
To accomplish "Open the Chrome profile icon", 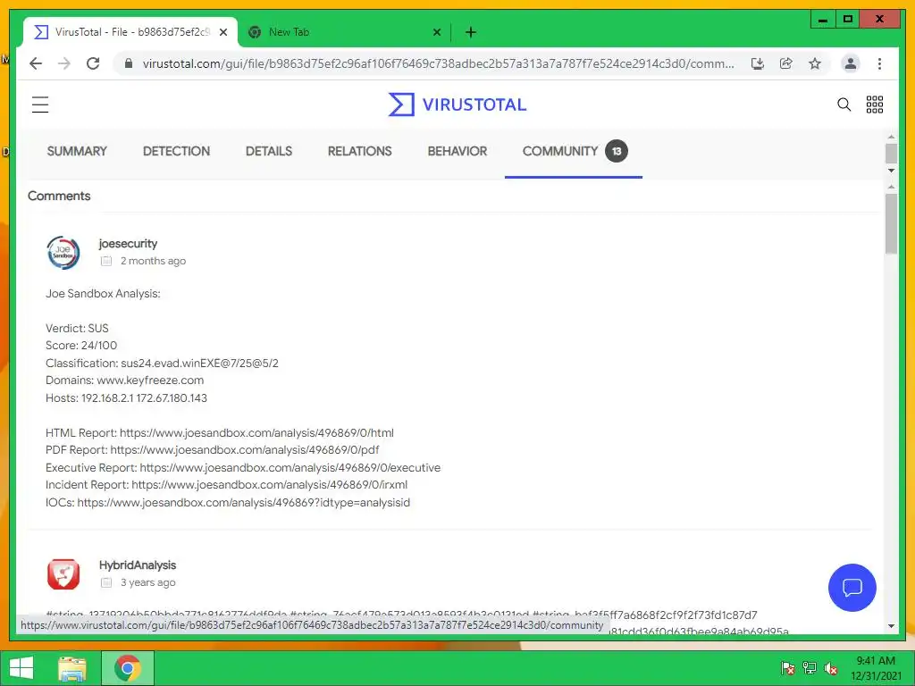I will [x=851, y=63].
